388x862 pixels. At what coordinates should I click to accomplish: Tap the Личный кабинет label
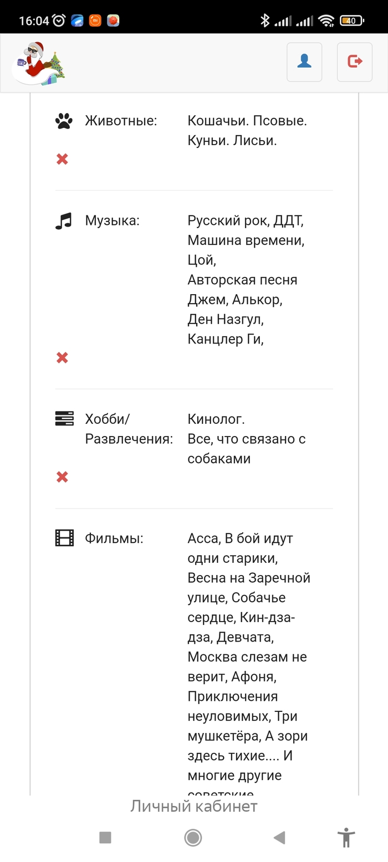pyautogui.click(x=194, y=806)
